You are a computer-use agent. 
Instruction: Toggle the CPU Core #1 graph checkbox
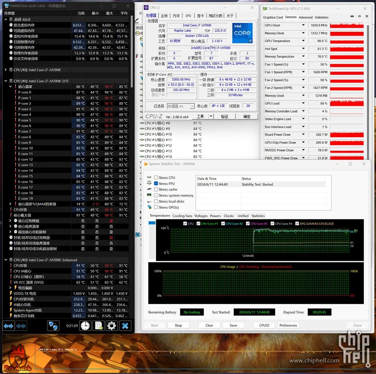coord(198,223)
